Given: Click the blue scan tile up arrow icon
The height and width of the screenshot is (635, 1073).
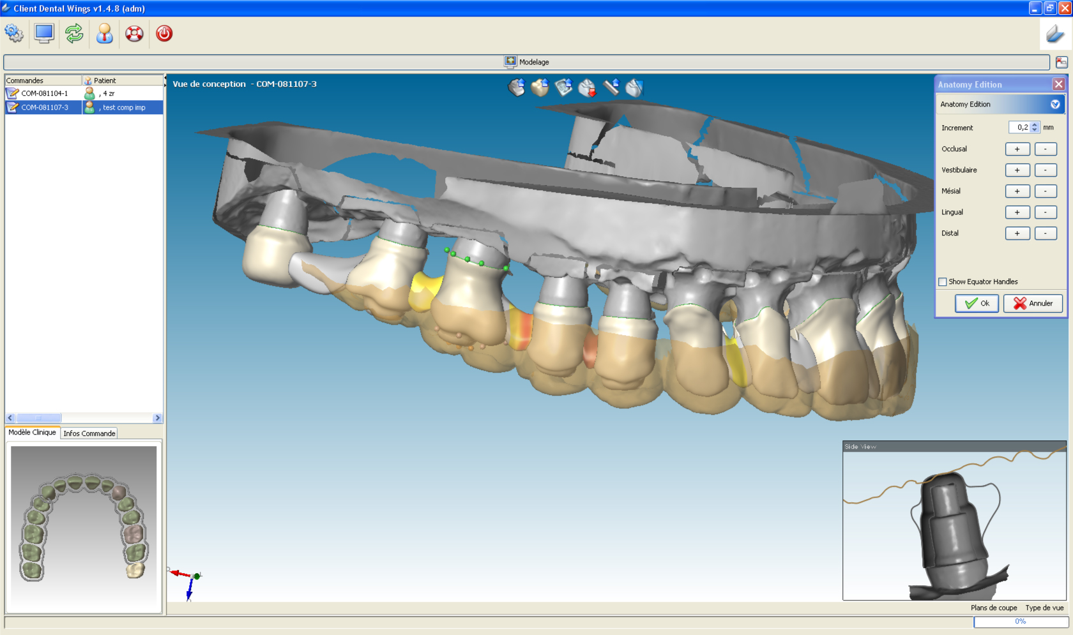Looking at the screenshot, I should [x=564, y=87].
